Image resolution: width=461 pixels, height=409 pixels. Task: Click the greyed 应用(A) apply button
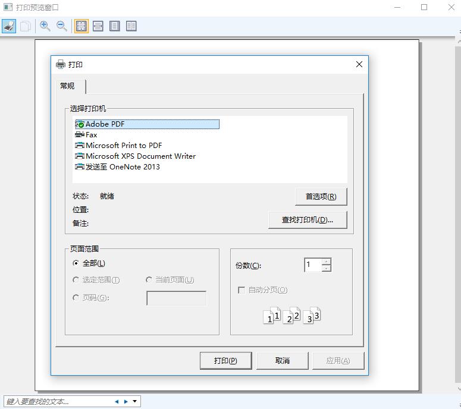tap(338, 361)
